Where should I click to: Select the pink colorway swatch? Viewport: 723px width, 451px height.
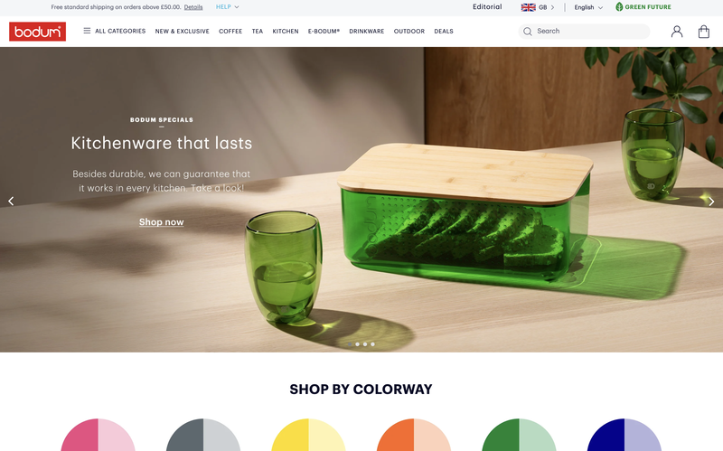point(99,435)
